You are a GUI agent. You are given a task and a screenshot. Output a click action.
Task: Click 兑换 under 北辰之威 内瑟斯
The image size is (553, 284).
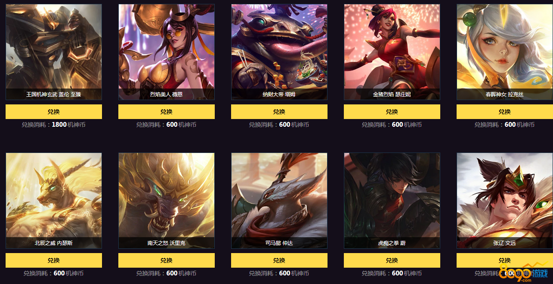(x=54, y=260)
